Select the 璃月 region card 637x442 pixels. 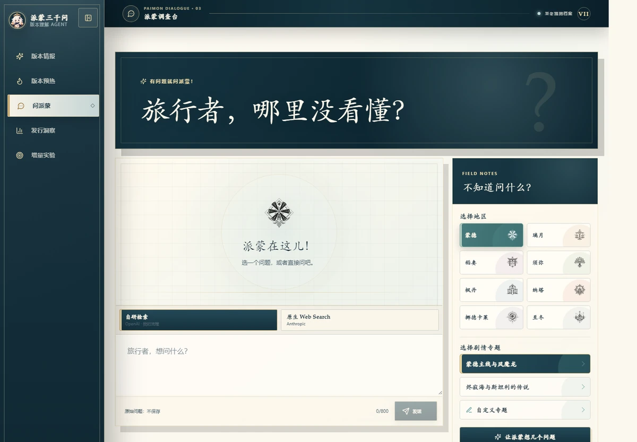tap(558, 235)
